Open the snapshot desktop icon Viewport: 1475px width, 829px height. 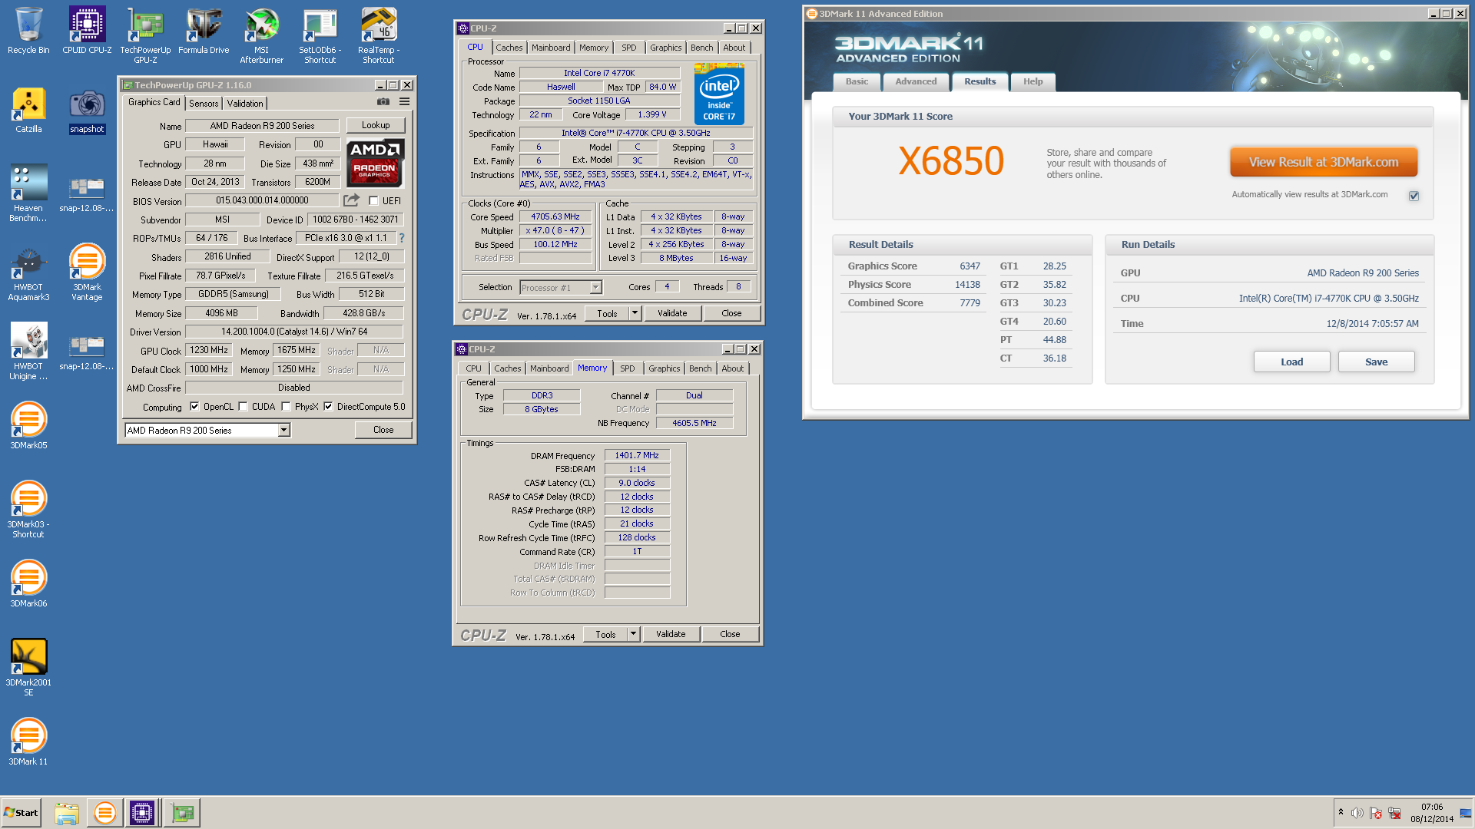tap(87, 110)
